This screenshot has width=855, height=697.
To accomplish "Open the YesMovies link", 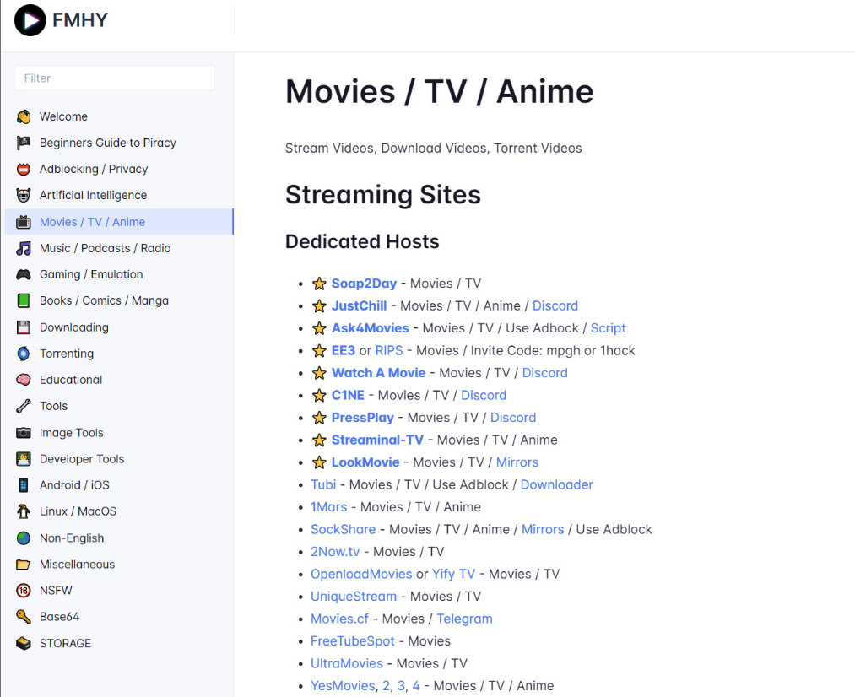I will click(343, 685).
